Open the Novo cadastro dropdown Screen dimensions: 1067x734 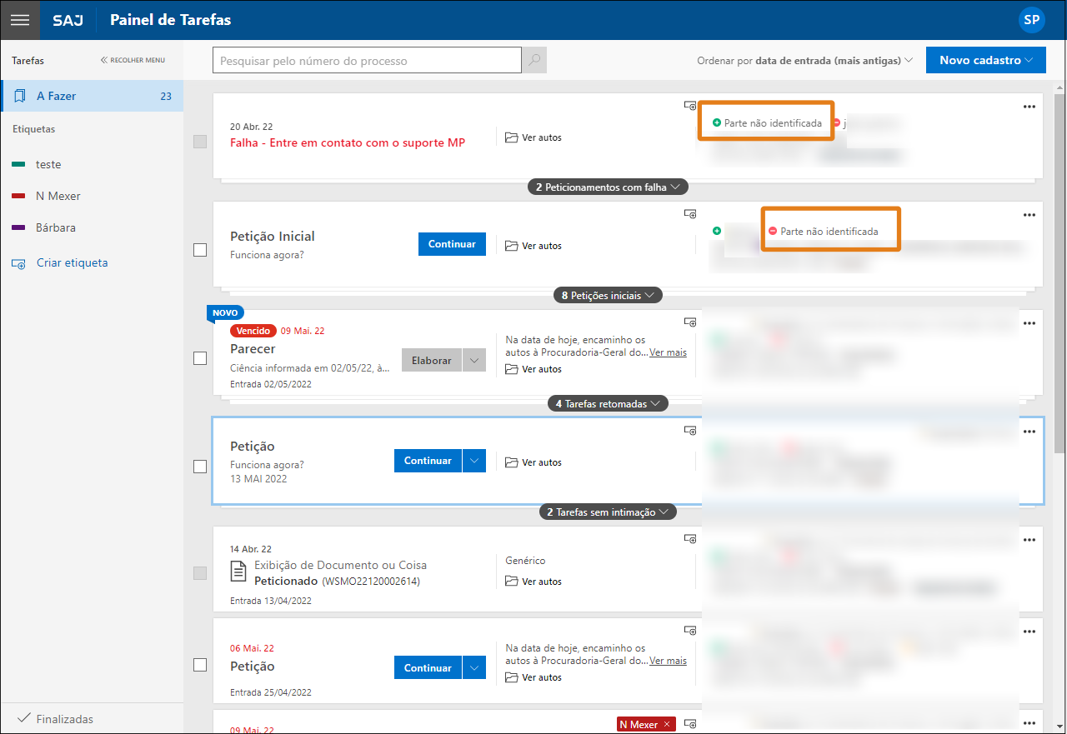(x=985, y=60)
